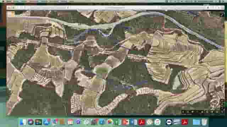The height and width of the screenshot is (127, 227).
Task: Open the Calendar app in dock
Action: click(70, 122)
